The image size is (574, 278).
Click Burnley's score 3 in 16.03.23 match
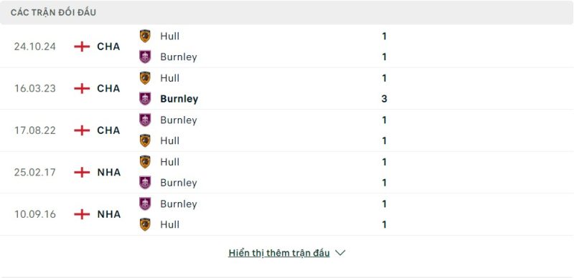coord(384,99)
